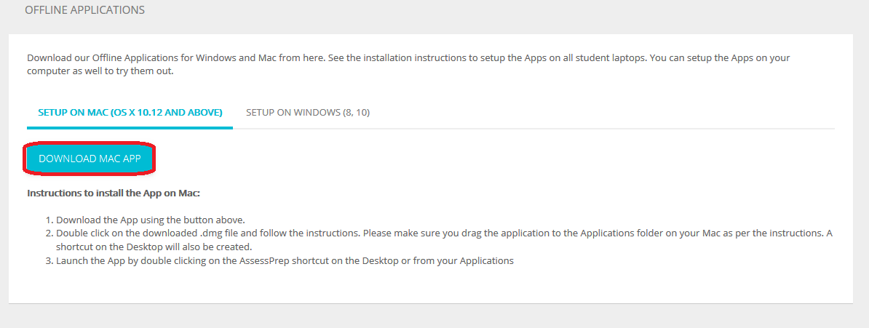
Task: Select the Setup on Mac tab
Action: (x=130, y=113)
